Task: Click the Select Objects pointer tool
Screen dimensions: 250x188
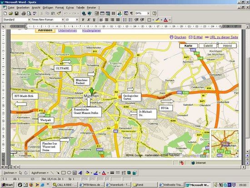Action: tap(20, 173)
